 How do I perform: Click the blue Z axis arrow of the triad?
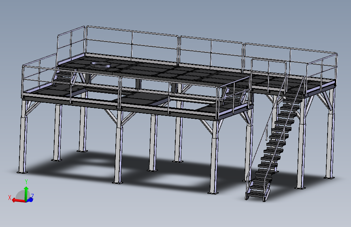click(x=30, y=200)
